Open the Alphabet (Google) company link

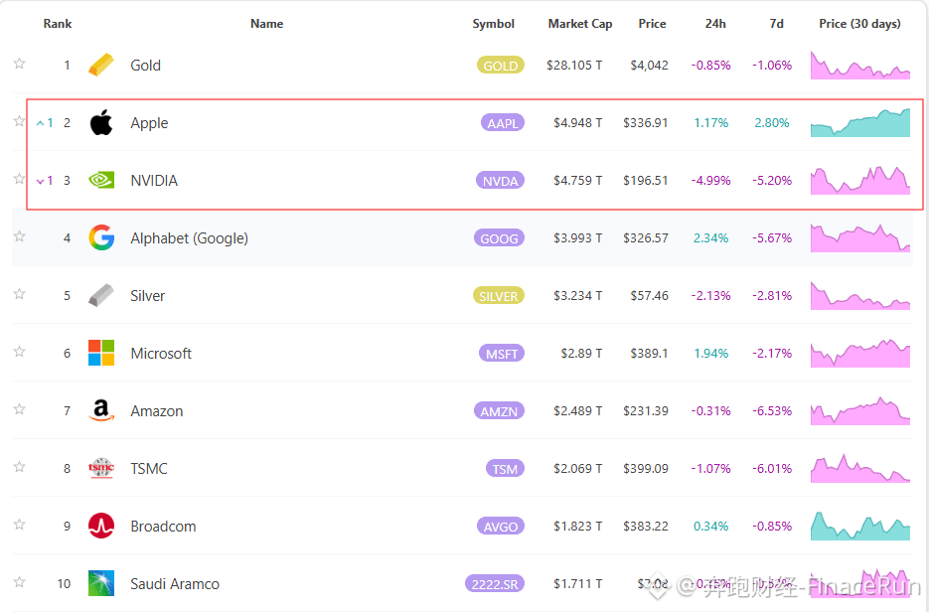(189, 238)
